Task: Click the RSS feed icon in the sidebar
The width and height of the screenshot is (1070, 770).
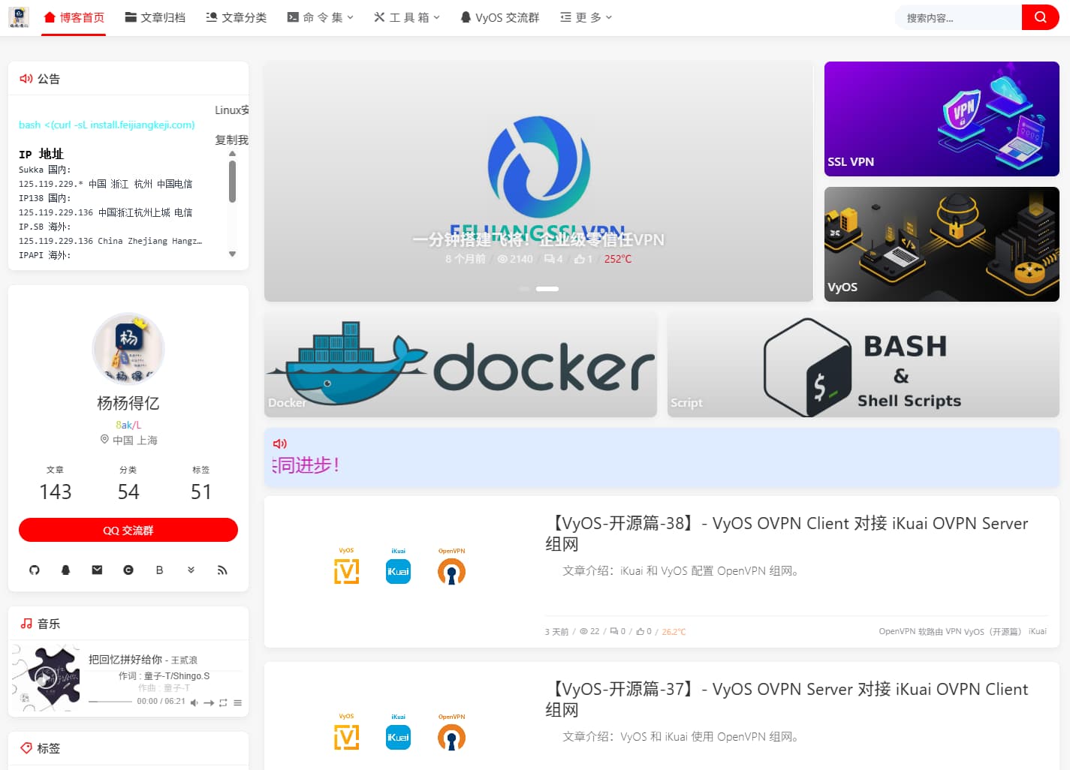Action: pyautogui.click(x=222, y=570)
